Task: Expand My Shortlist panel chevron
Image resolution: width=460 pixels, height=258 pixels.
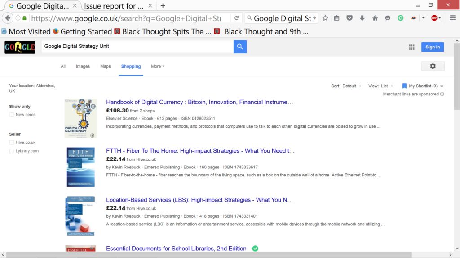Action: 442,86
